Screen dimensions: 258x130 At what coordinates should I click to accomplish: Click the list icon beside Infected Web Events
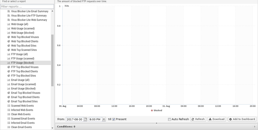(x=9, y=110)
